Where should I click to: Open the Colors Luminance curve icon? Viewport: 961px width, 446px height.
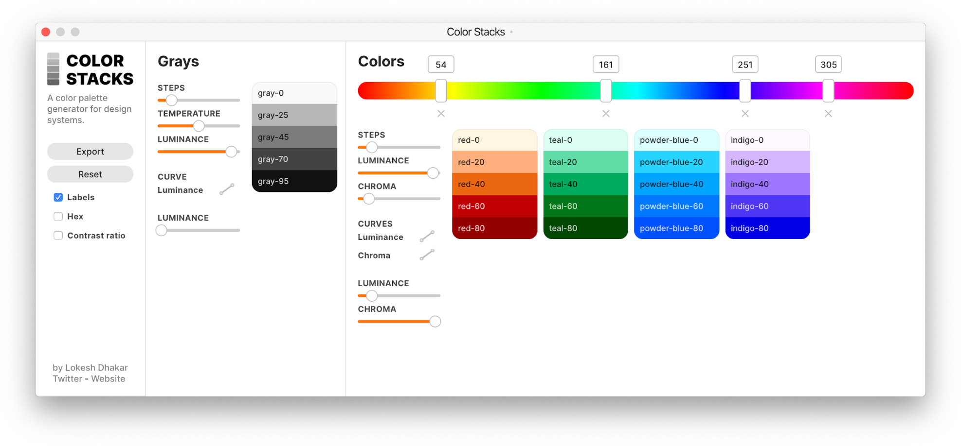(x=427, y=237)
